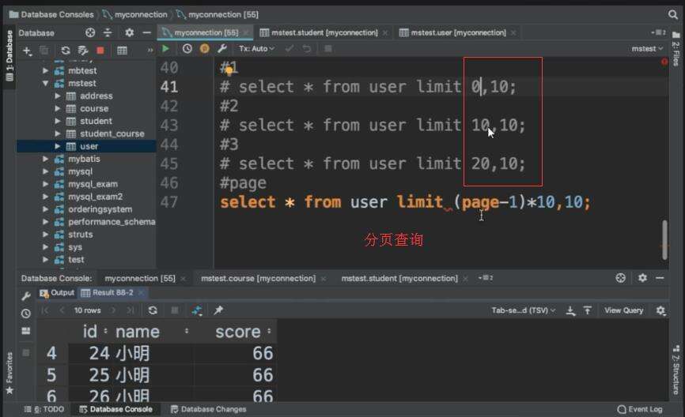Expand the performance_schema node
This screenshot has width=685, height=417.
(45, 222)
